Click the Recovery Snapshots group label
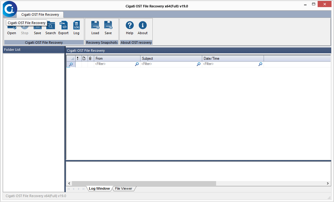Image resolution: width=334 pixels, height=202 pixels. (x=102, y=42)
